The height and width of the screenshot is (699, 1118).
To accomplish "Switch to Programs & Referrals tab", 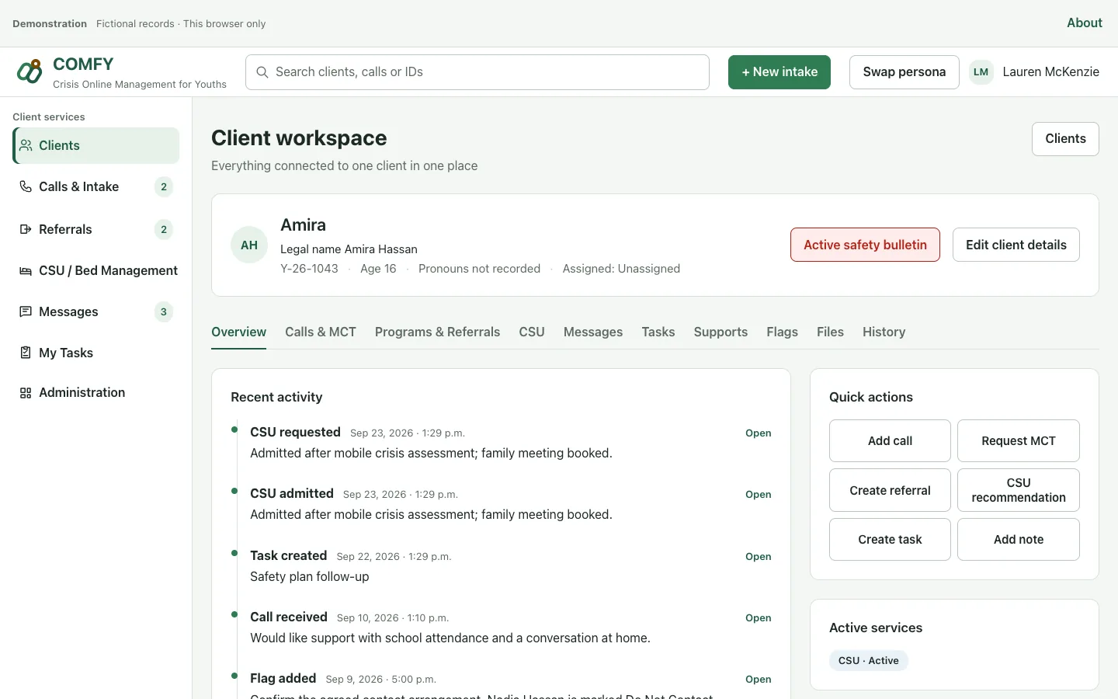I will click(437, 332).
